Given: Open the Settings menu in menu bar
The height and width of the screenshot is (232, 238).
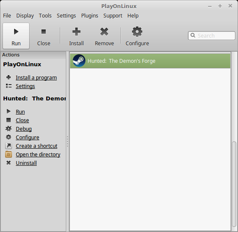Looking at the screenshot, I should click(x=66, y=16).
